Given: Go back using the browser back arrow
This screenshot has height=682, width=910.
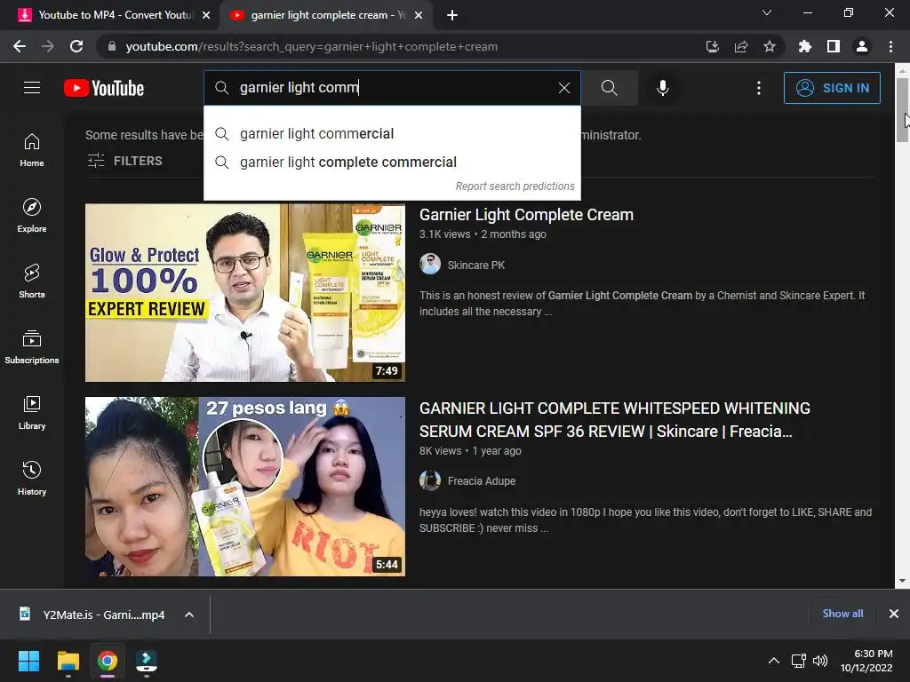Looking at the screenshot, I should [x=20, y=46].
